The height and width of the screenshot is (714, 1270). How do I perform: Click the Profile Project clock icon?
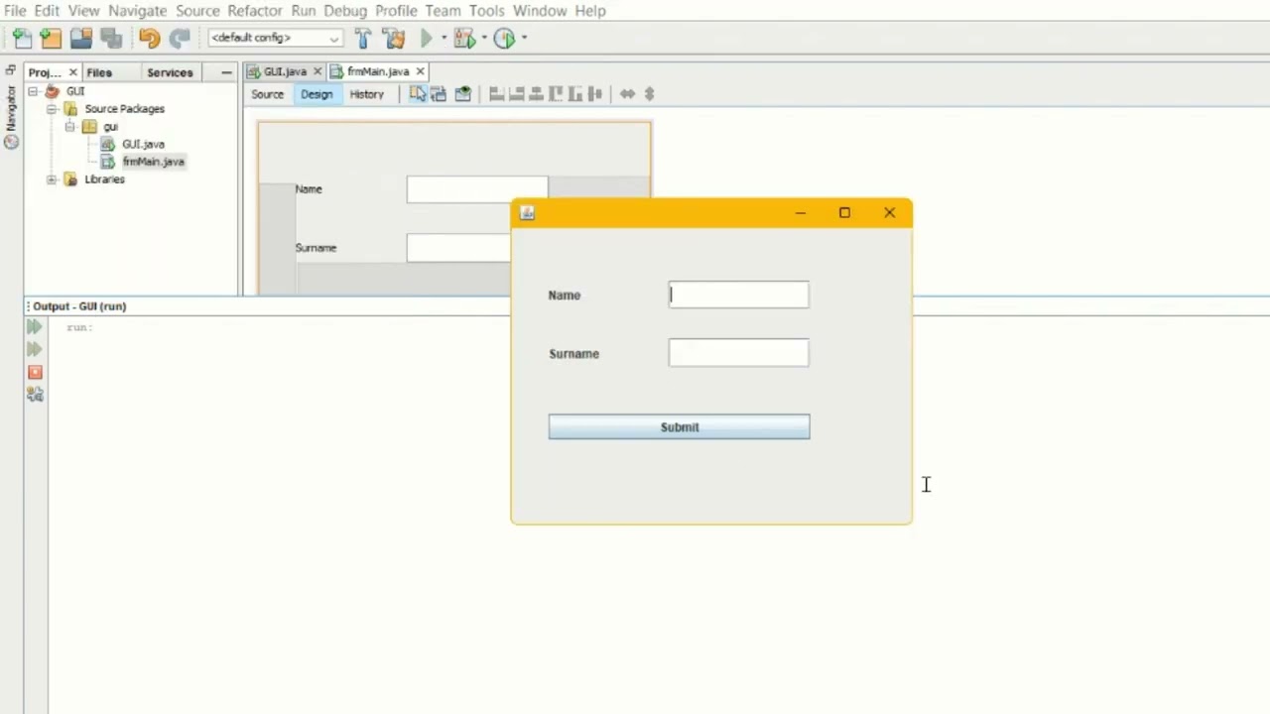504,39
